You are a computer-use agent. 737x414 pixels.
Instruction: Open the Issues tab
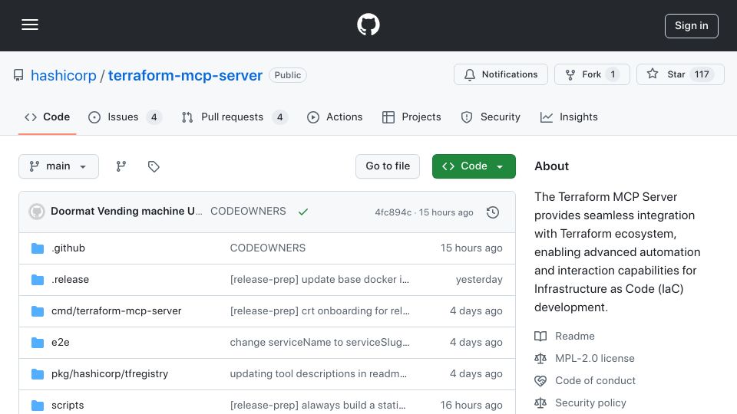click(x=125, y=117)
